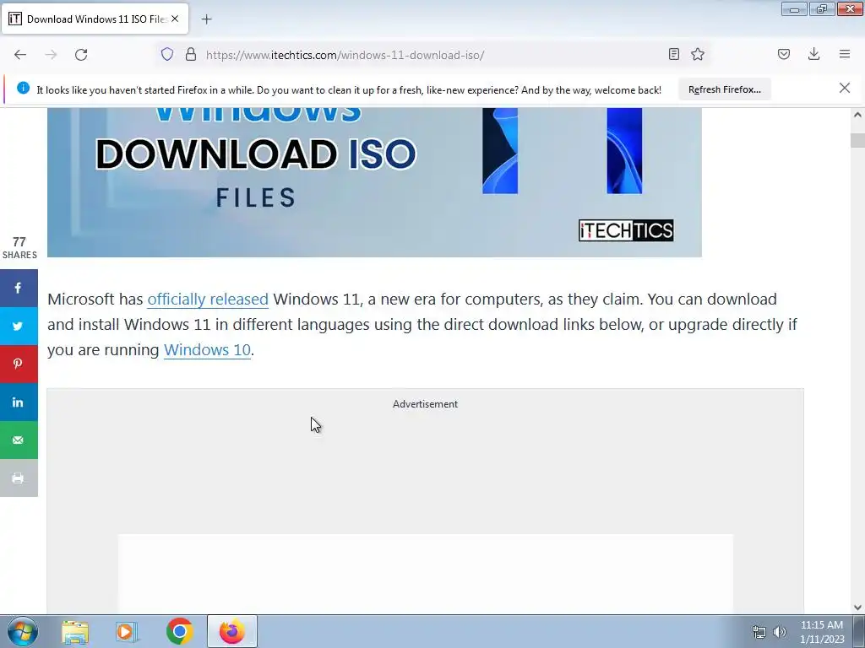Open the tracking protection shield
865x648 pixels.
(167, 55)
